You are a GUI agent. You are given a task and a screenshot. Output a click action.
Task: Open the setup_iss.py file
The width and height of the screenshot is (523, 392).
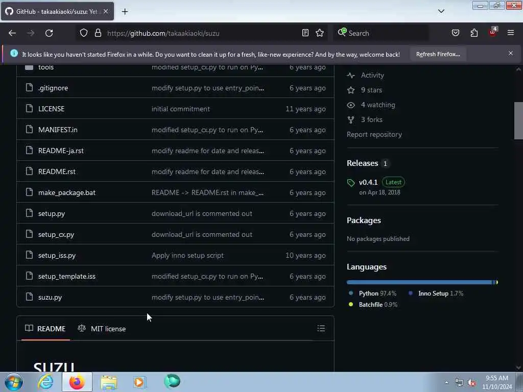tap(57, 255)
